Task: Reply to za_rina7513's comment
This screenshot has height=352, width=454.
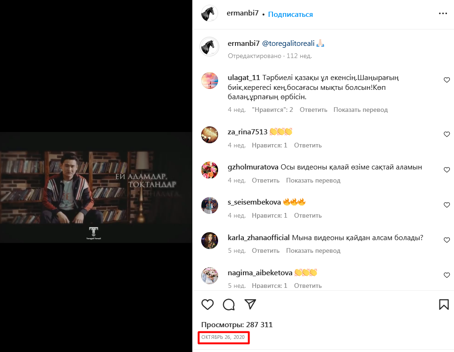Action: tap(308, 145)
